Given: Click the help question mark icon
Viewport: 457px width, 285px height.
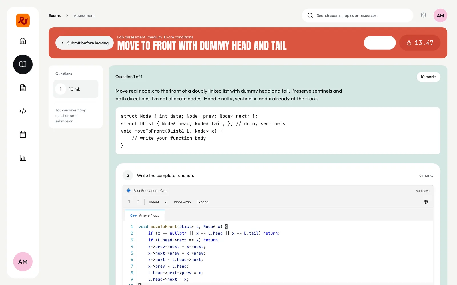Looking at the screenshot, I should pos(424,15).
